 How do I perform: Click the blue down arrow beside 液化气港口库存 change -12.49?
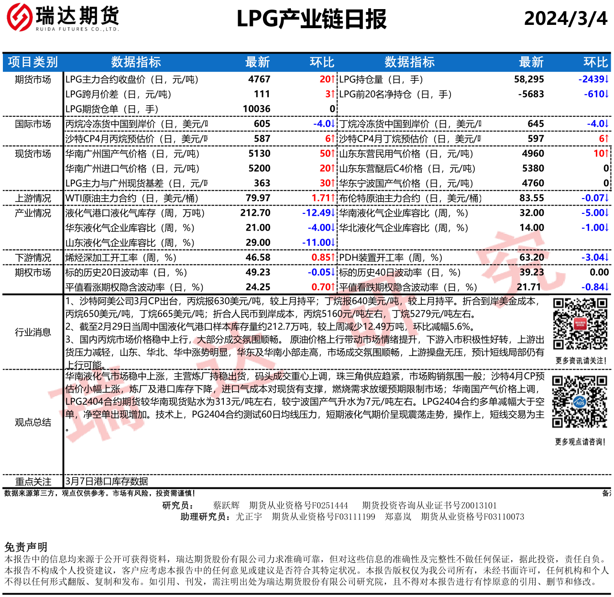coord(333,213)
